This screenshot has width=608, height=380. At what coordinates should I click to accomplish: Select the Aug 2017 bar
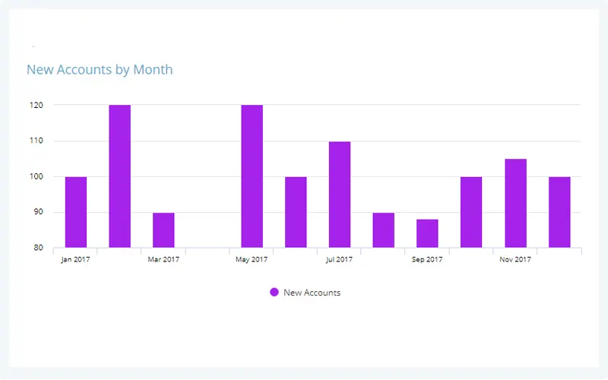click(384, 230)
